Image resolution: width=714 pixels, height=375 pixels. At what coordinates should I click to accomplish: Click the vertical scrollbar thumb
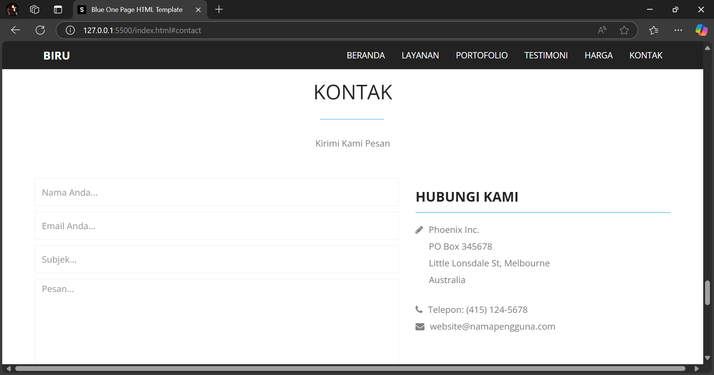(707, 293)
